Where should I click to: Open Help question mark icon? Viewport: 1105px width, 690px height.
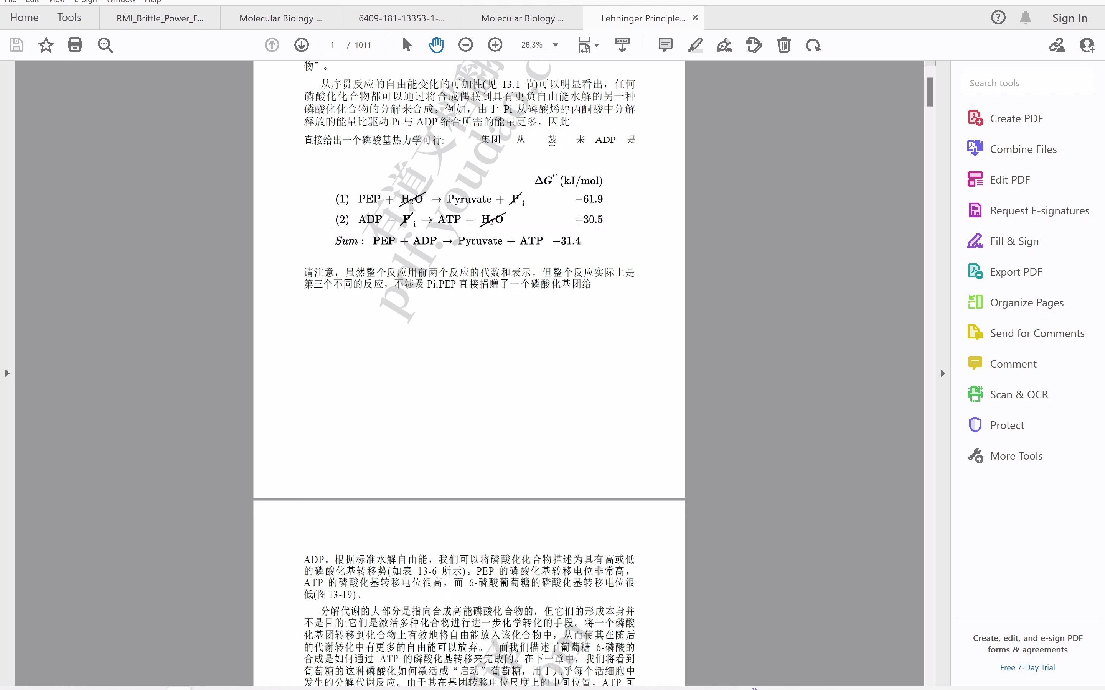pyautogui.click(x=998, y=17)
